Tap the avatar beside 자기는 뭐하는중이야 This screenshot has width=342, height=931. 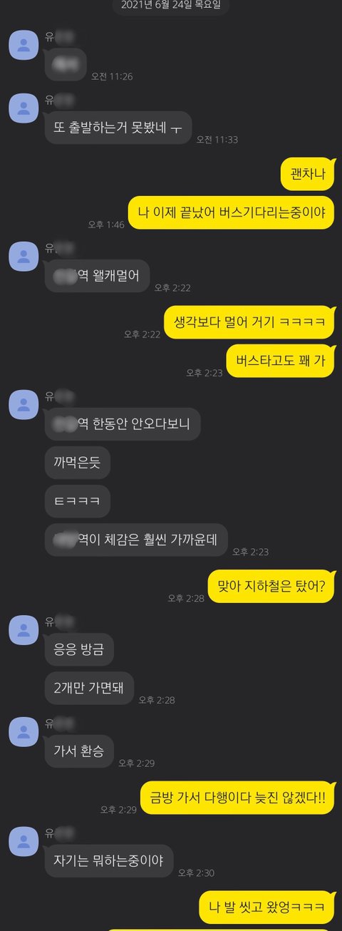pos(24,841)
